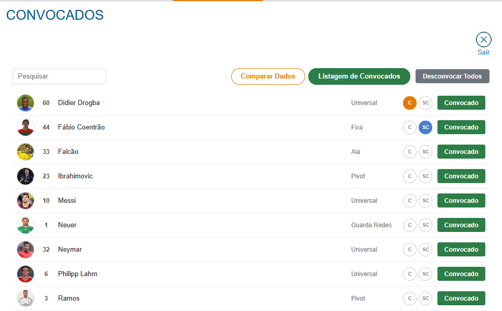Select SC toggle for Philipp Lahm
This screenshot has width=502, height=311.
click(425, 274)
